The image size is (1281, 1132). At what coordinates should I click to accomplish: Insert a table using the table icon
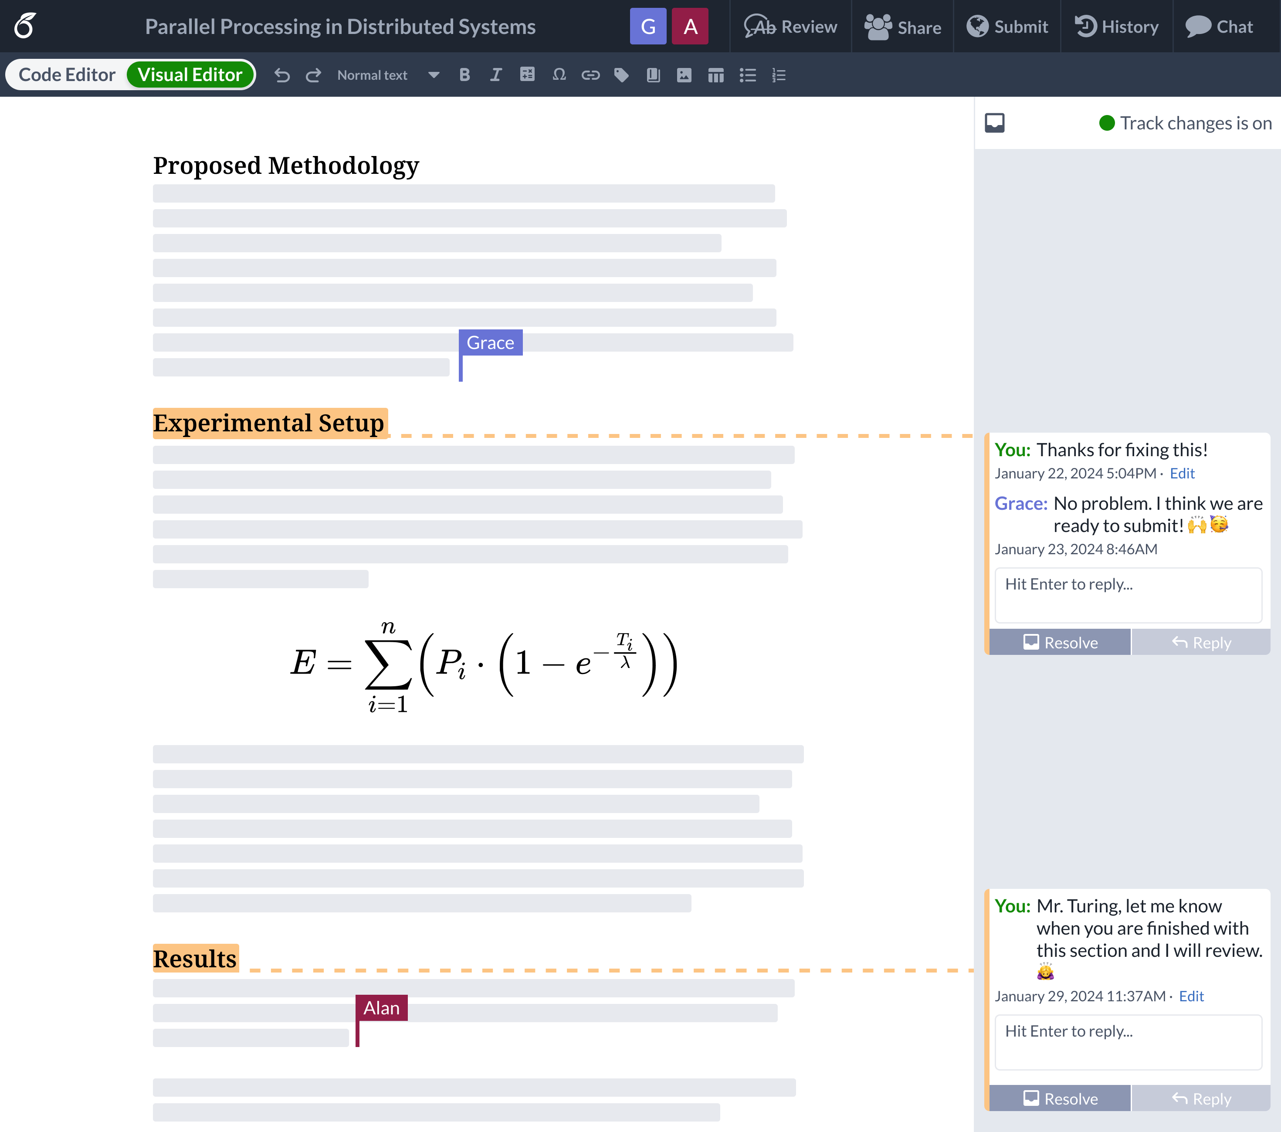coord(715,75)
